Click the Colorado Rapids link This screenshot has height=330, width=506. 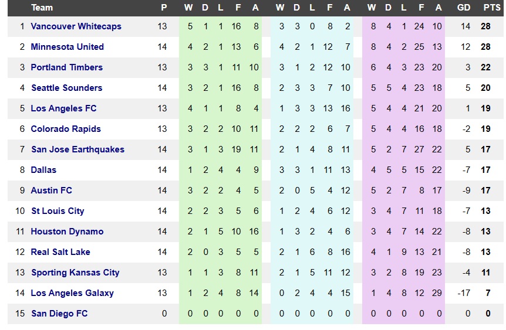66,129
